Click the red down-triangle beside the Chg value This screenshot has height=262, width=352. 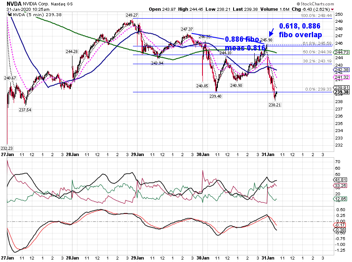(333, 10)
